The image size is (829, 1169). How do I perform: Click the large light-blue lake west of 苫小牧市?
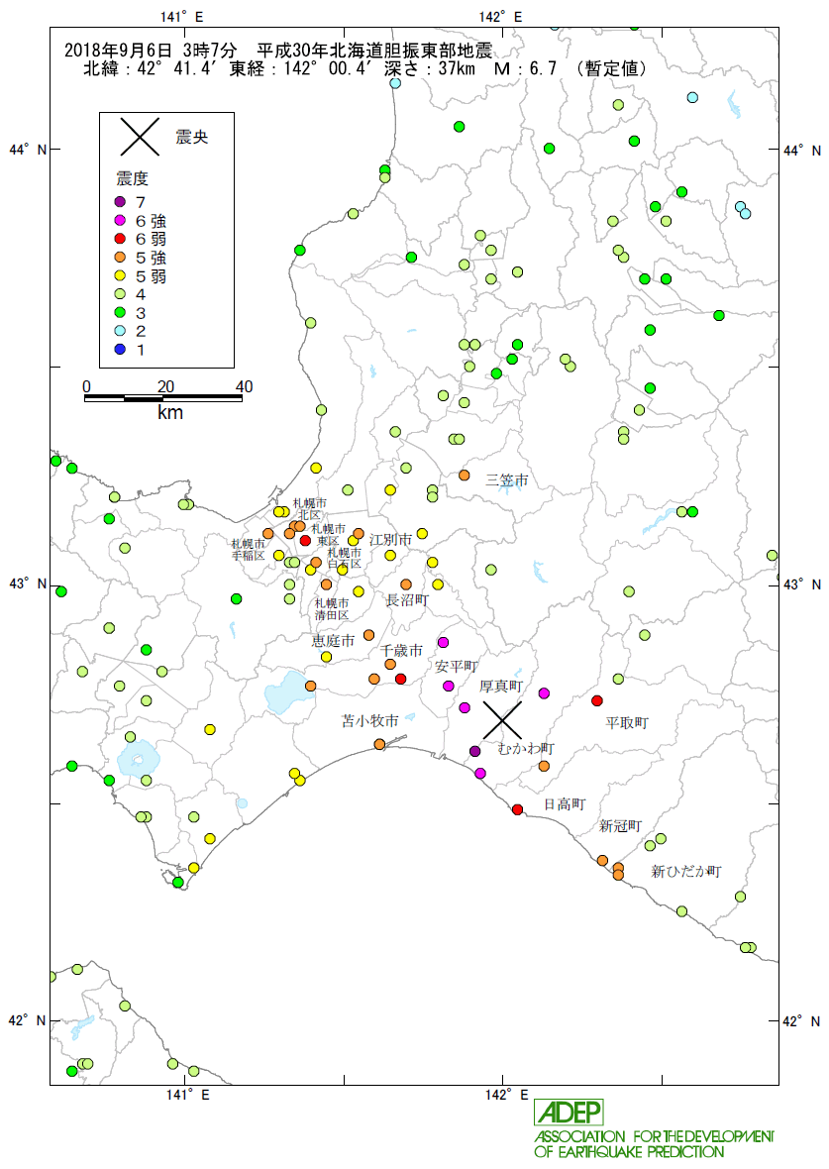[x=286, y=691]
